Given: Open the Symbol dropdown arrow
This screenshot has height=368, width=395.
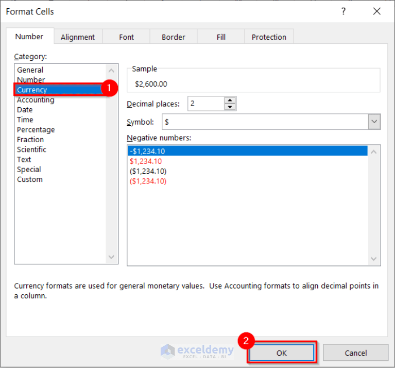Looking at the screenshot, I should pos(374,122).
